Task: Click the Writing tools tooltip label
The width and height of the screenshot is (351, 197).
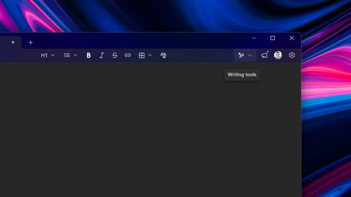Action: 242,74
